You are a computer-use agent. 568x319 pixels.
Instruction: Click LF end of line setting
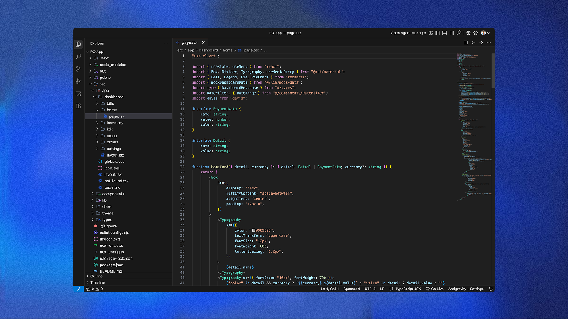tap(382, 289)
